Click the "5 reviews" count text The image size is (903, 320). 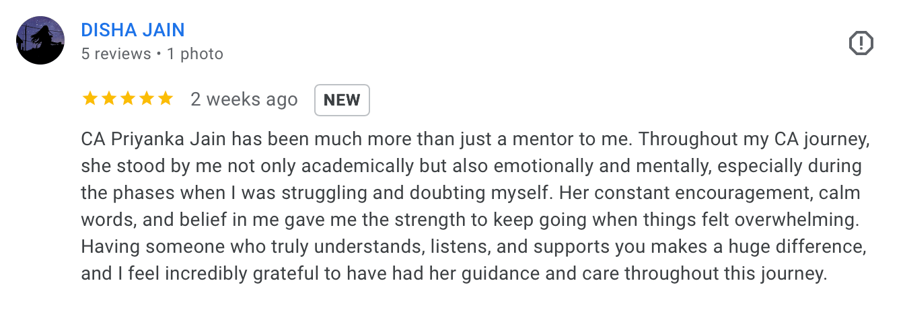coord(116,54)
